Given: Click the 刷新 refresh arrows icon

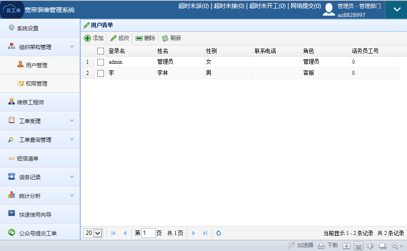Looking at the screenshot, I should [x=165, y=38].
